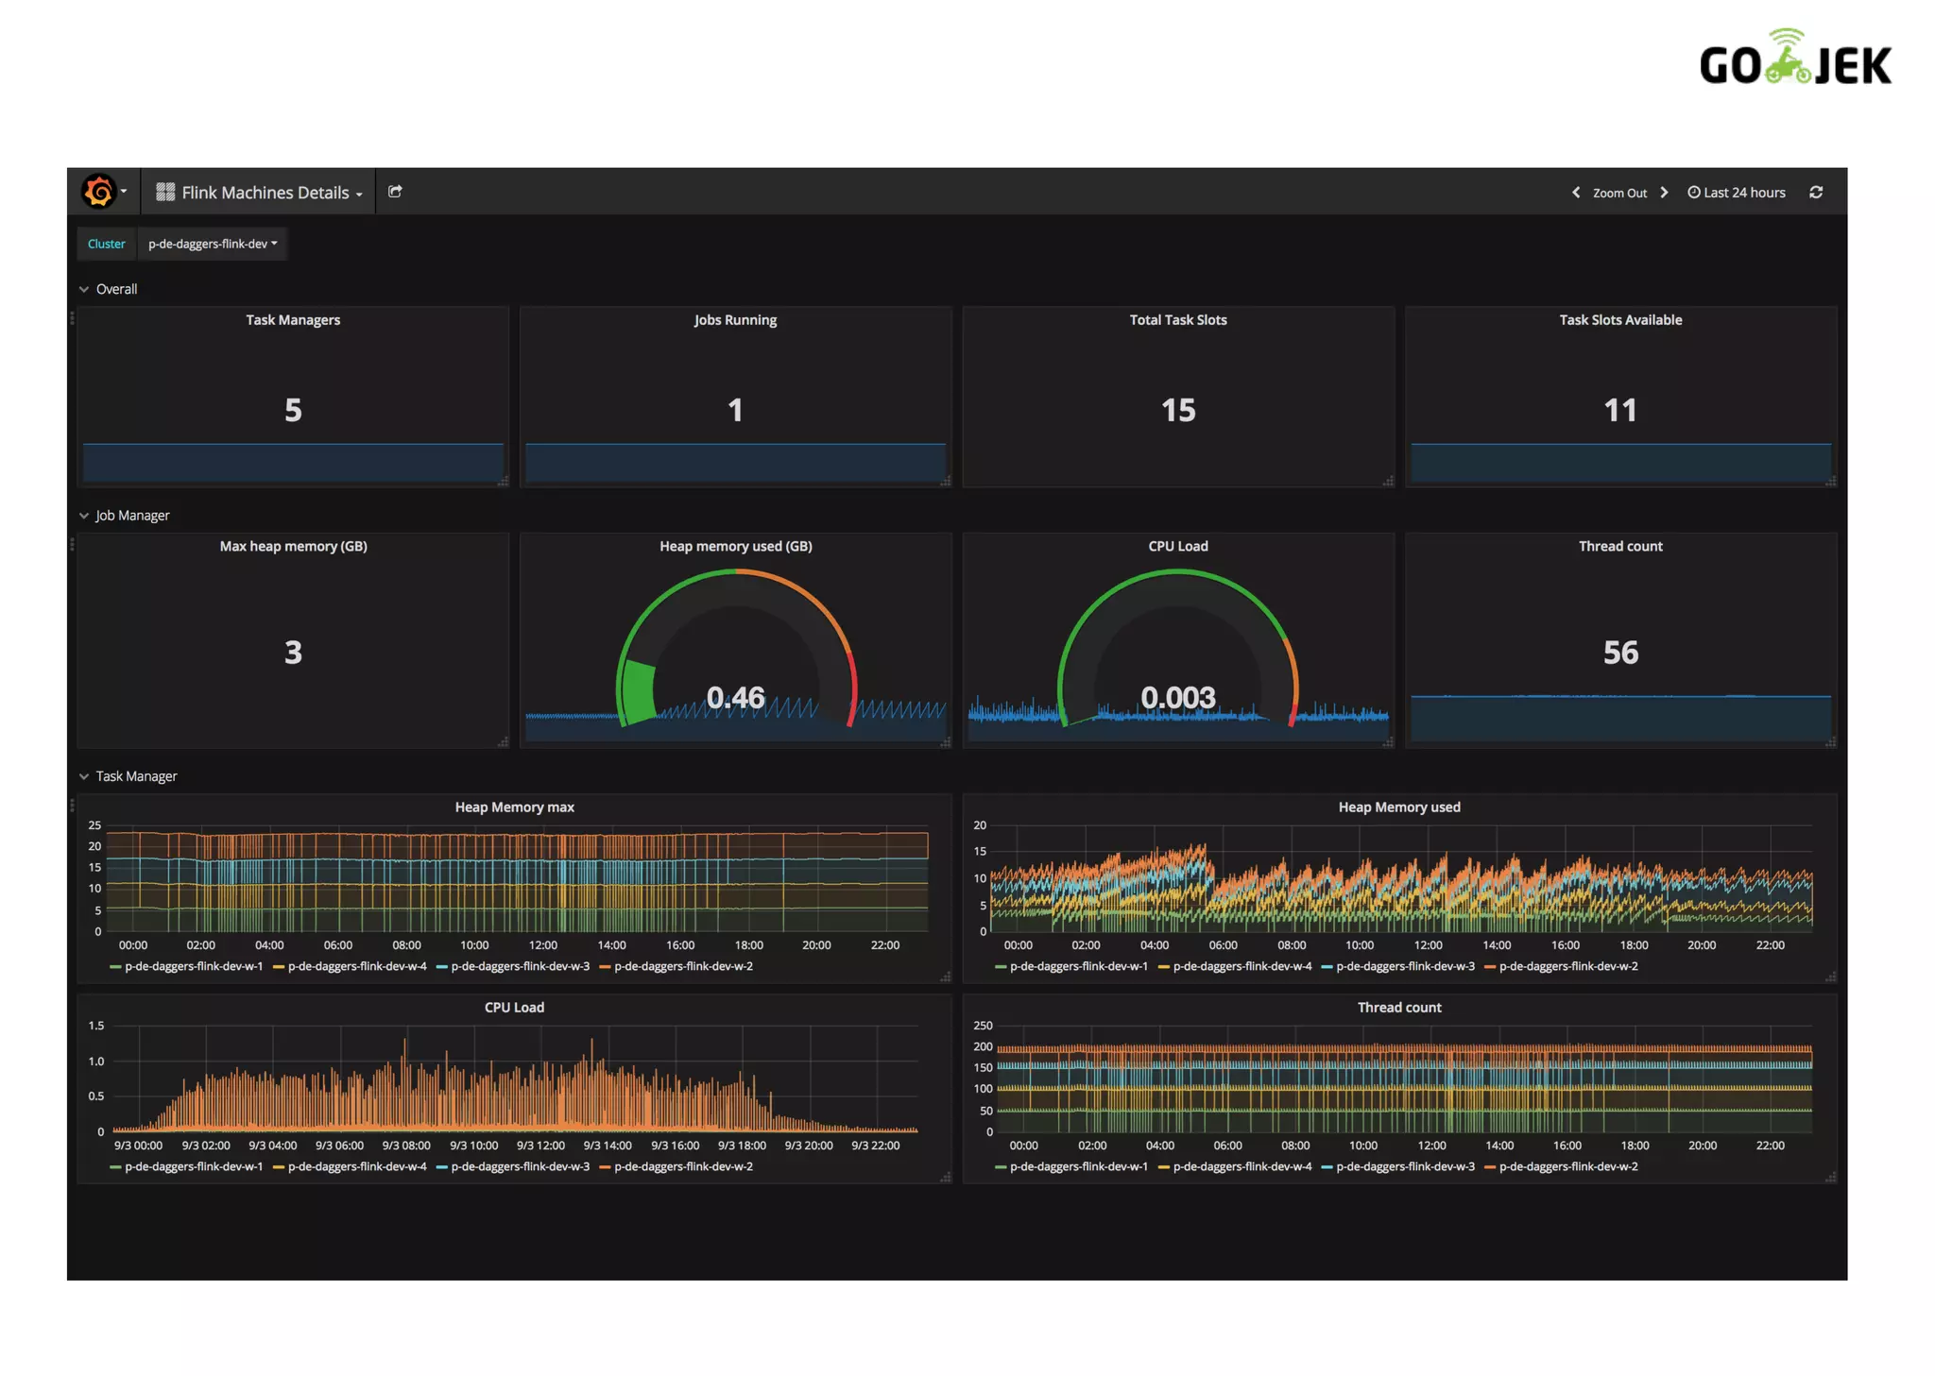
Task: Open the p-de-daggers-flink-dev cluster dropdown
Action: (212, 244)
